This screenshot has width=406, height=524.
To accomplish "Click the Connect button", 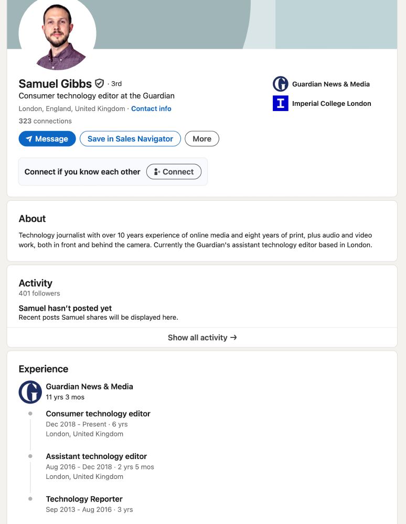I will point(174,172).
